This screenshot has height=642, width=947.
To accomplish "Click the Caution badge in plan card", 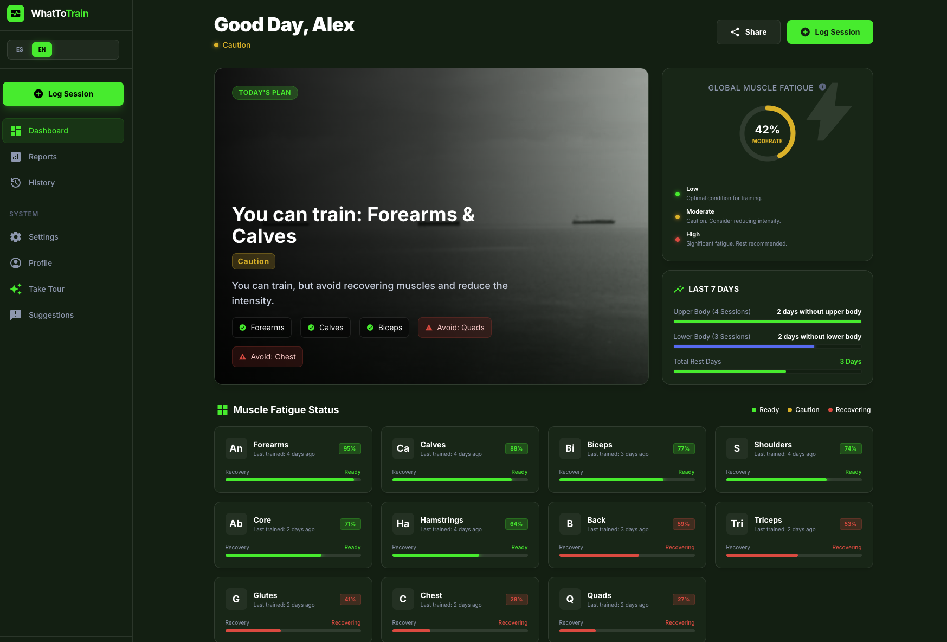I will point(253,261).
